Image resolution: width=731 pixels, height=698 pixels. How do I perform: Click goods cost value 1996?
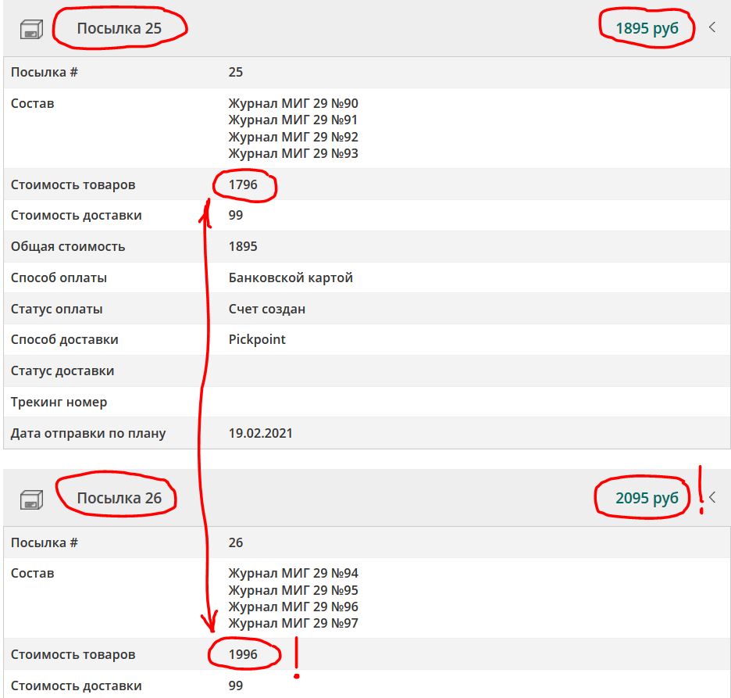coord(243,655)
